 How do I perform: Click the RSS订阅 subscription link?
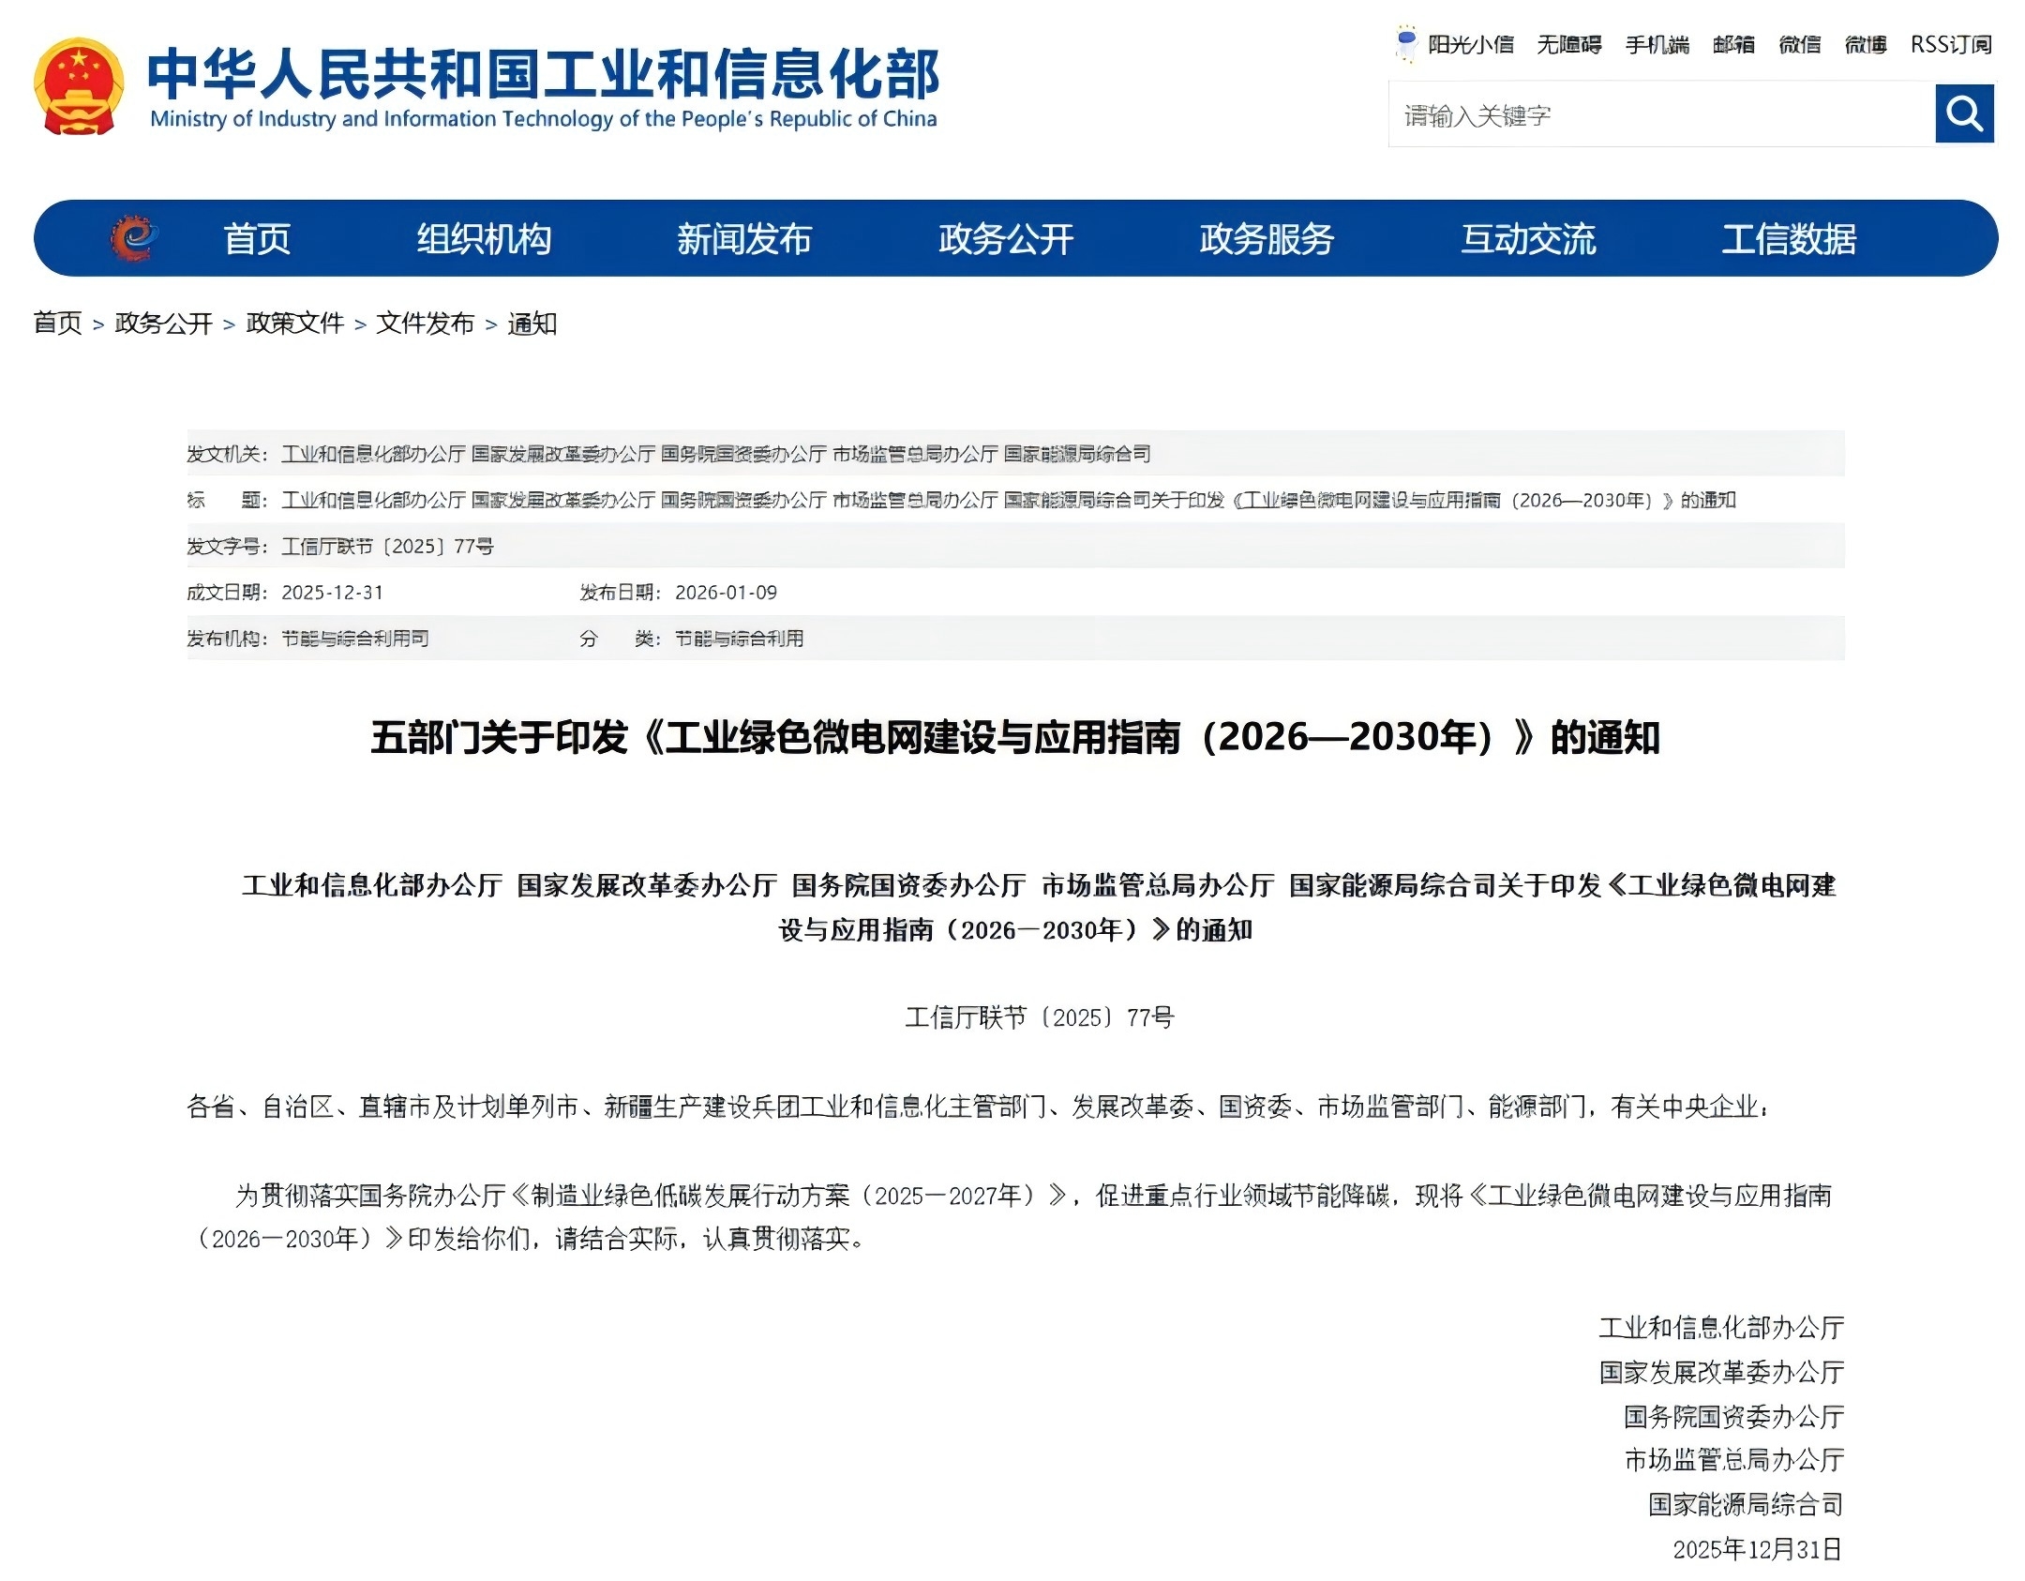pyautogui.click(x=1951, y=44)
